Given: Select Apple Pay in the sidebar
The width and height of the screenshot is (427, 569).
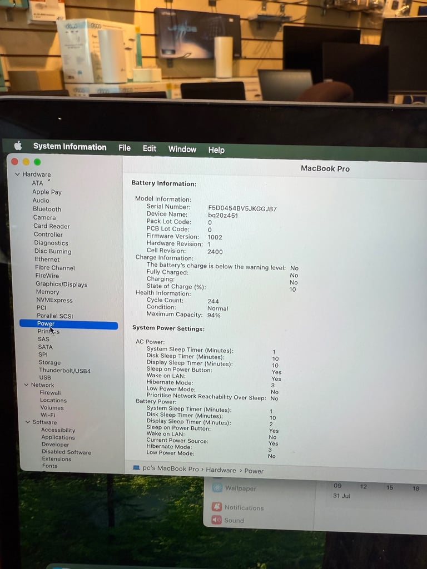Looking at the screenshot, I should tap(47, 192).
